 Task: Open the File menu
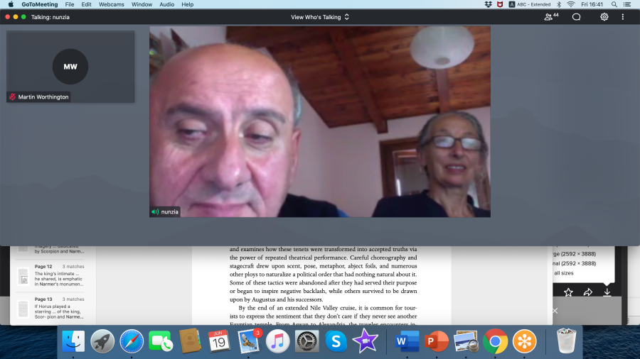[x=70, y=4]
